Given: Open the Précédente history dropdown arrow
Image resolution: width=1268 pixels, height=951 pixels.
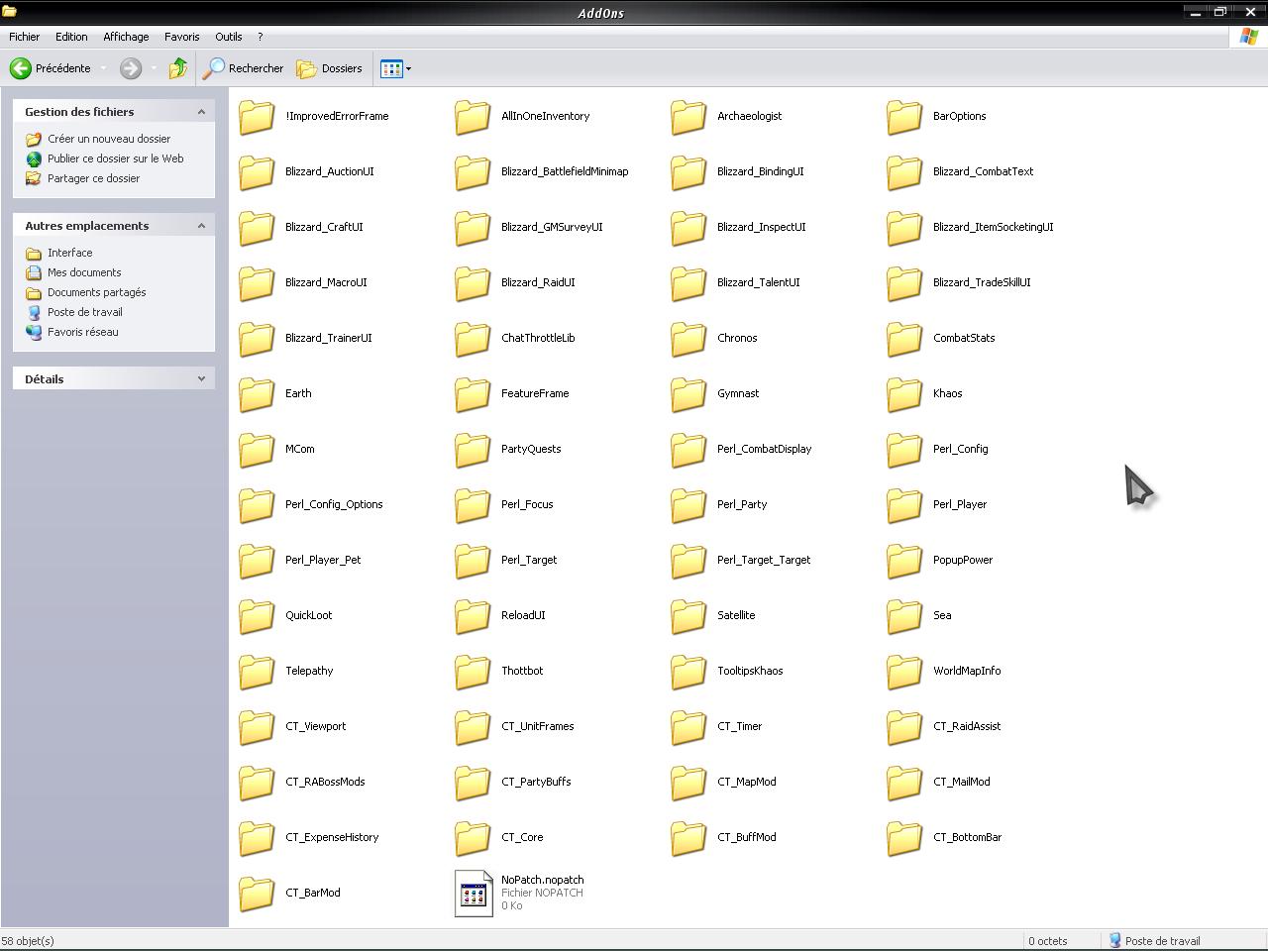Looking at the screenshot, I should [103, 68].
